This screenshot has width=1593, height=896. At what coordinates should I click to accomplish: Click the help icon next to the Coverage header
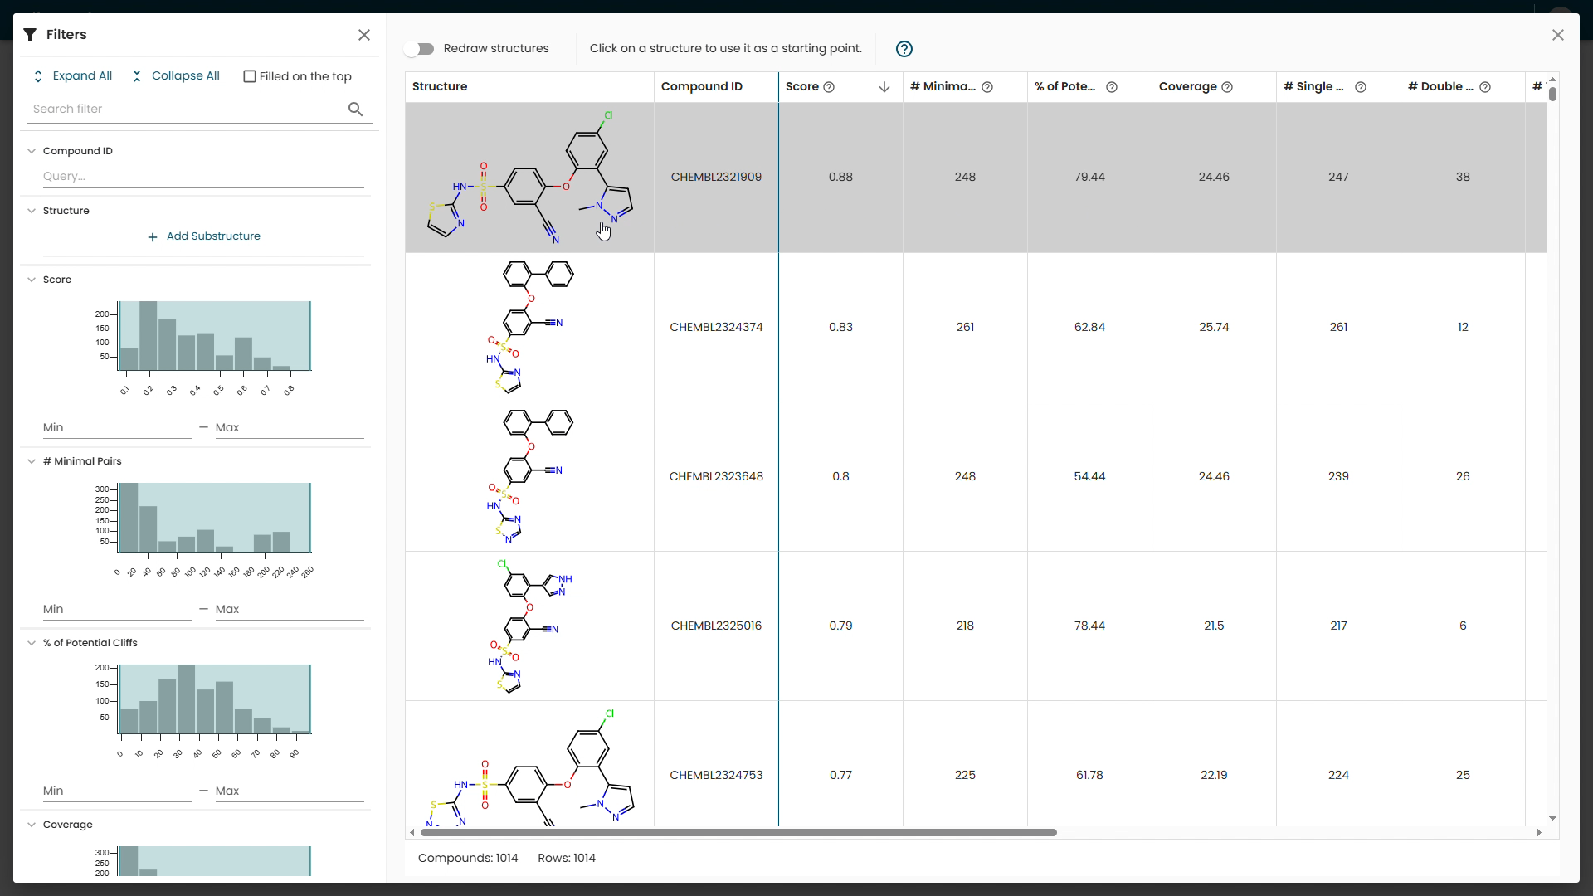1228,87
